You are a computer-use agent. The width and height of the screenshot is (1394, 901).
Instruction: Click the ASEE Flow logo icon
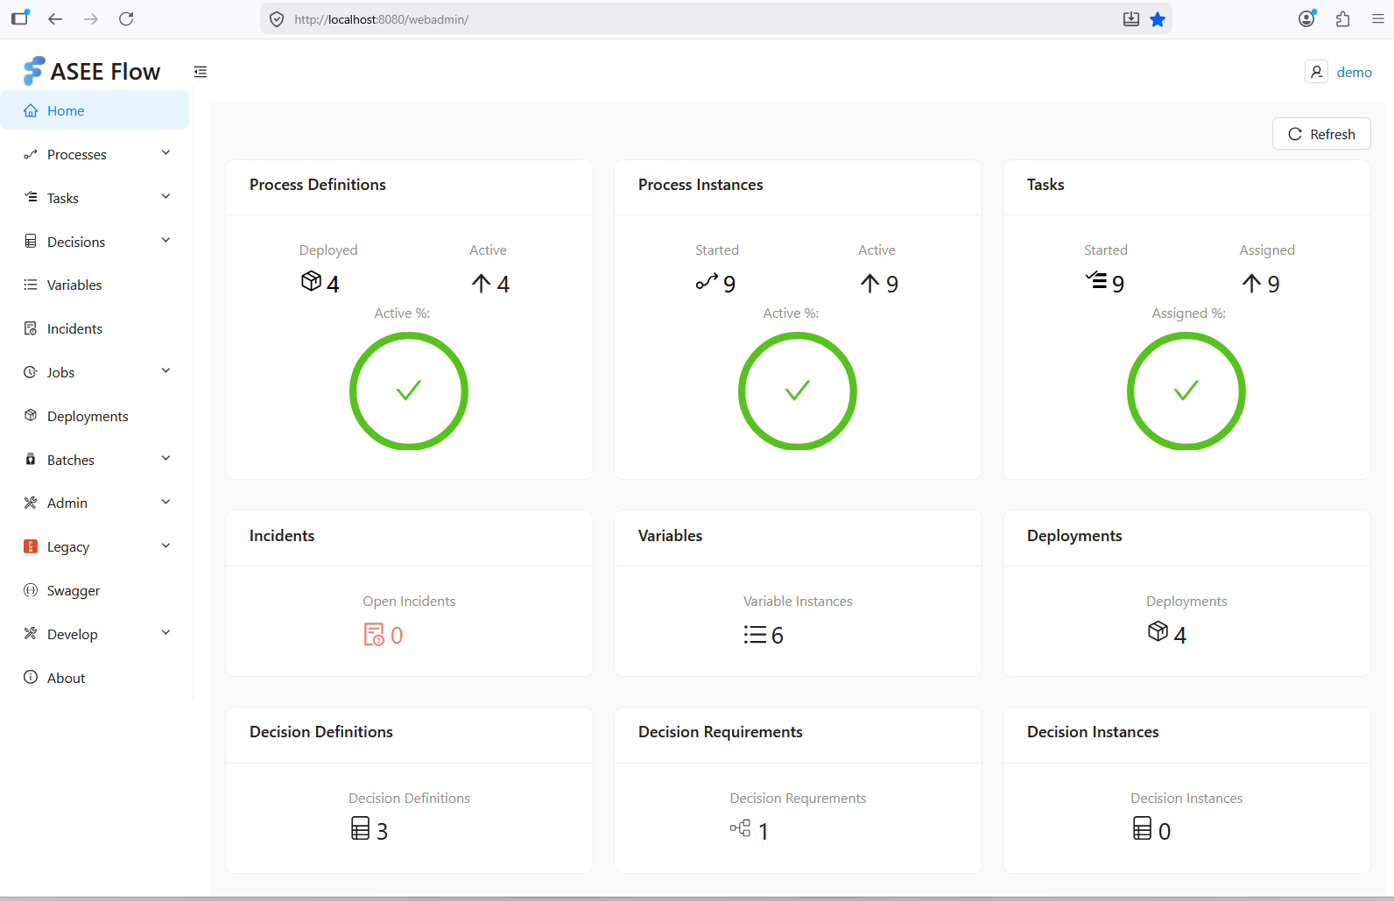[33, 71]
